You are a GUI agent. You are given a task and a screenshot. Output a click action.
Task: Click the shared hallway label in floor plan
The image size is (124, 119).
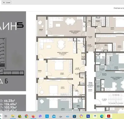click(90, 85)
